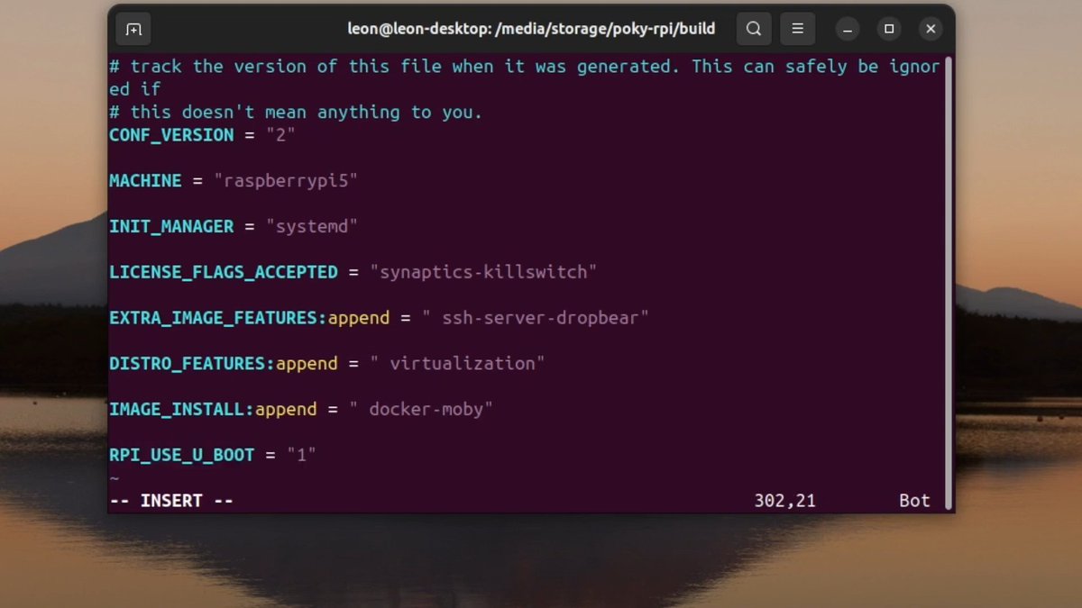
Task: Click the "-- INSERT --" mode indicator
Action: pyautogui.click(x=171, y=501)
